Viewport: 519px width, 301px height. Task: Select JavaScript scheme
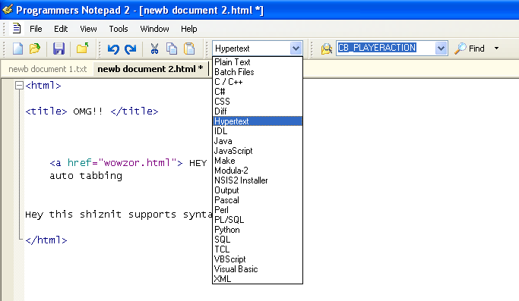click(258, 151)
